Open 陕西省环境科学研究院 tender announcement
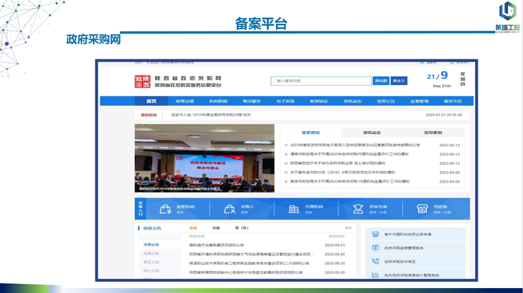Screen dimensions: 523x293 click(252, 255)
